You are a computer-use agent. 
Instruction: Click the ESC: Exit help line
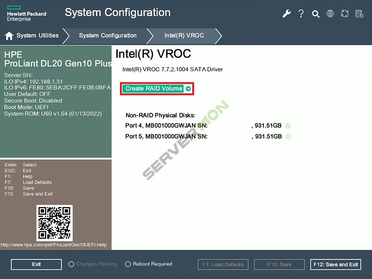18,170
